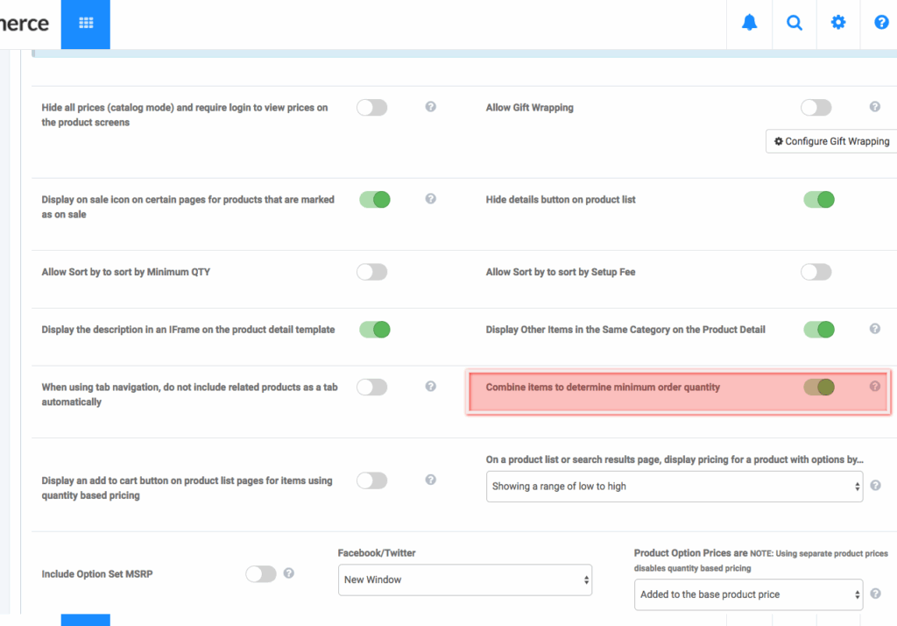Expand the Facebook/Twitter New Window dropdown
Viewport: 897px width, 626px height.
click(464, 580)
